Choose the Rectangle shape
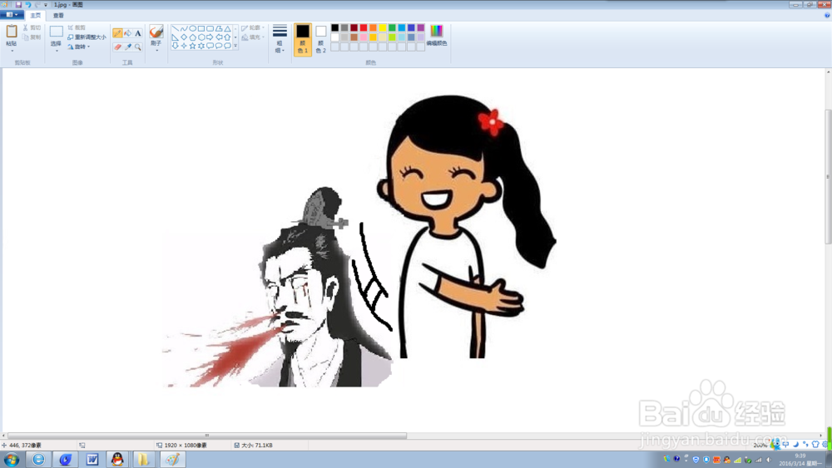 [x=201, y=28]
